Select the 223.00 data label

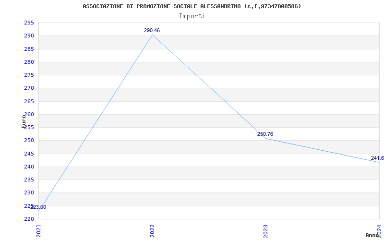[x=38, y=207]
